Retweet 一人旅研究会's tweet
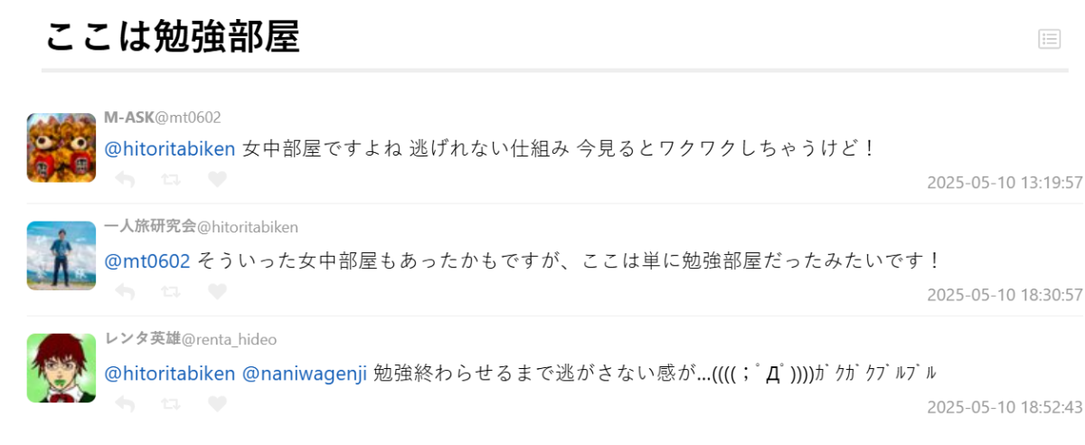 (170, 292)
